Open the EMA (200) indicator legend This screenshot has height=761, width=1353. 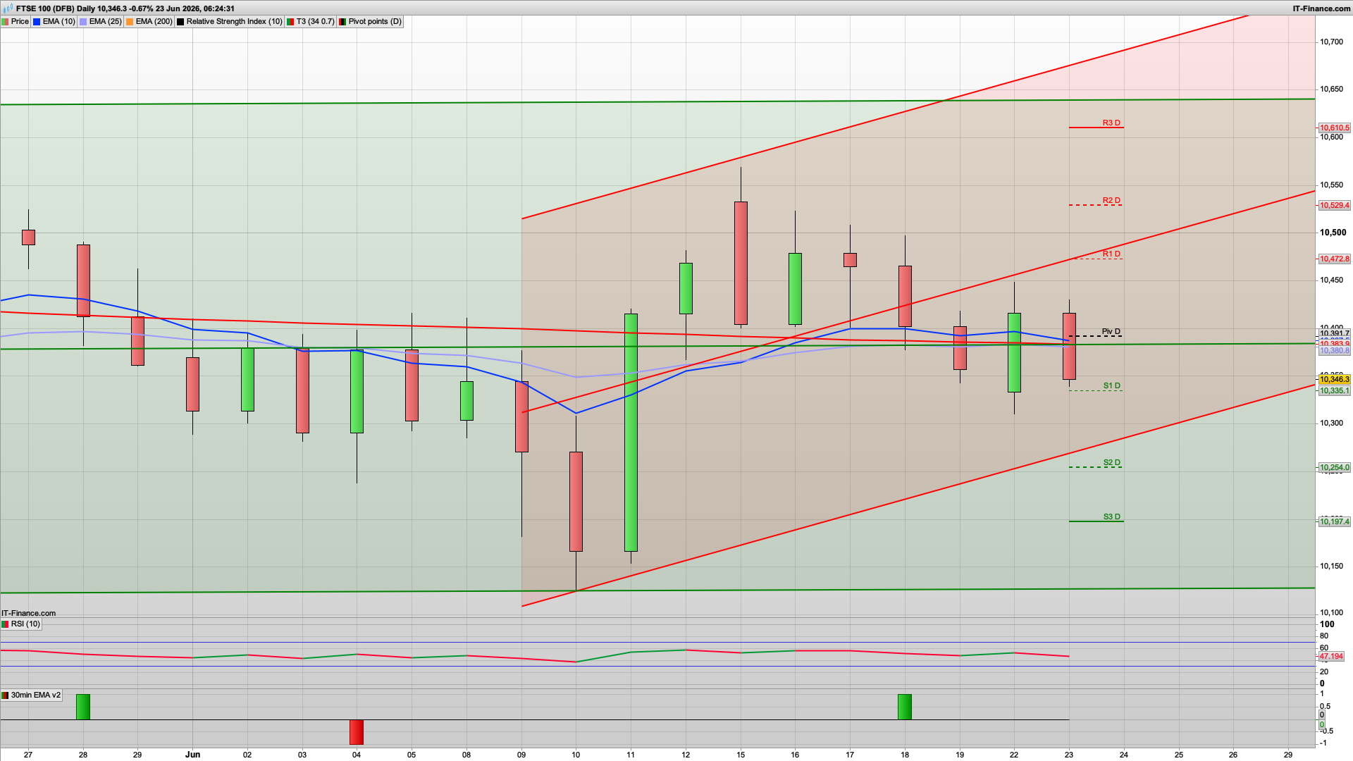(149, 22)
